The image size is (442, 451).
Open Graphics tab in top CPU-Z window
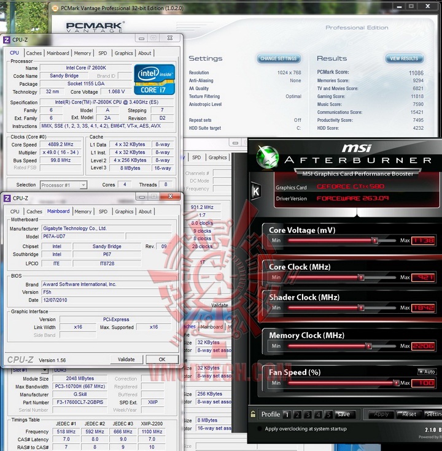click(x=124, y=53)
